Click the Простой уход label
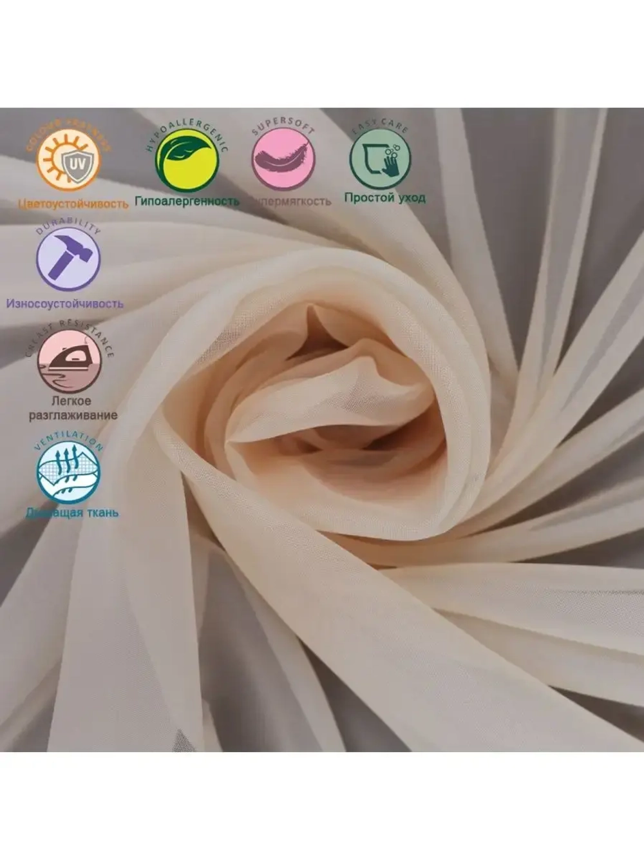Image resolution: width=644 pixels, height=859 pixels. (384, 198)
